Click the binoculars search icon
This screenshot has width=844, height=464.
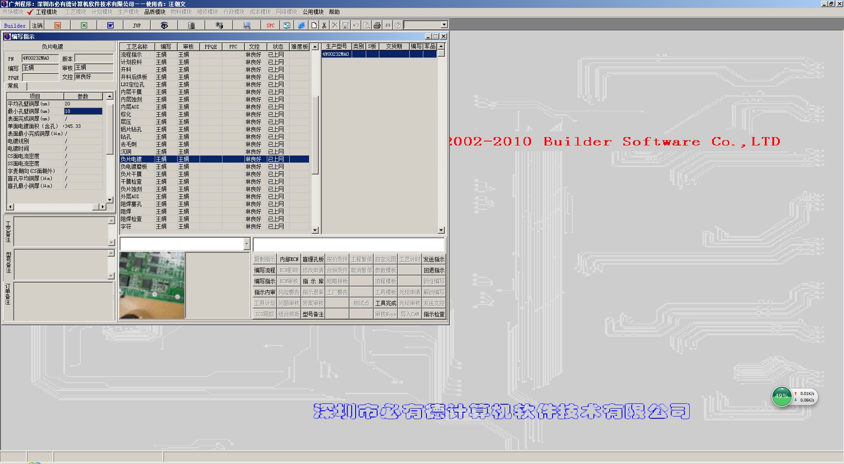click(x=388, y=25)
